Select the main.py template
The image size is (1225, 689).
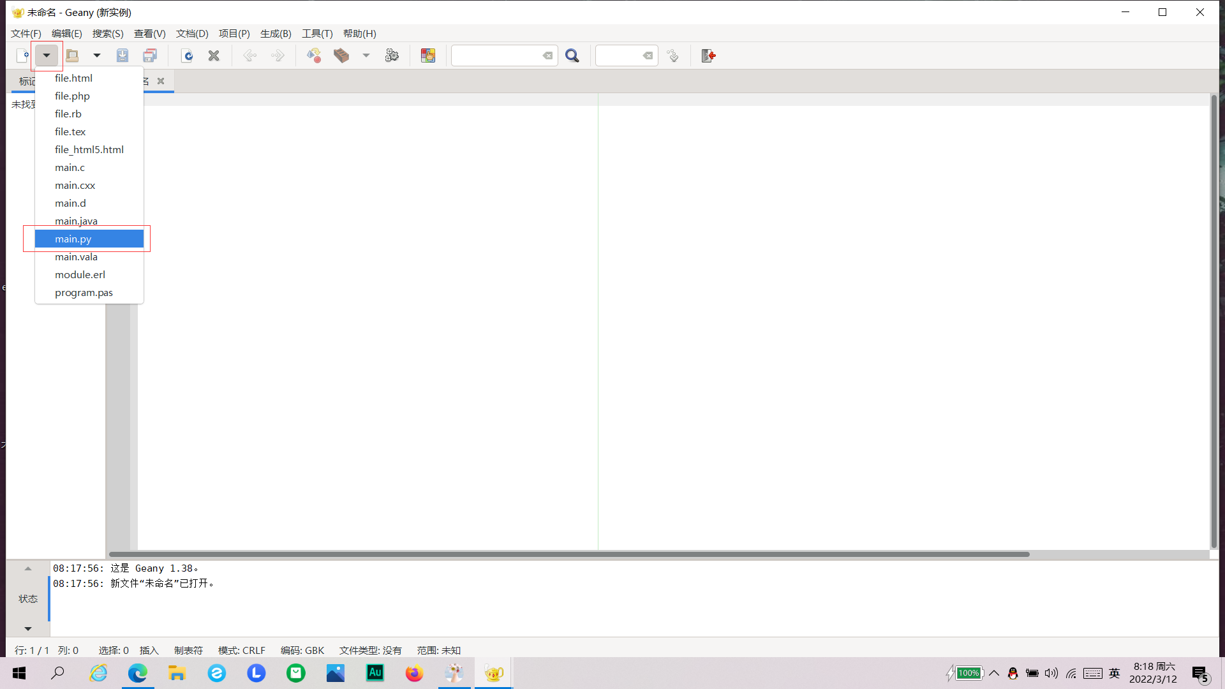tap(89, 239)
